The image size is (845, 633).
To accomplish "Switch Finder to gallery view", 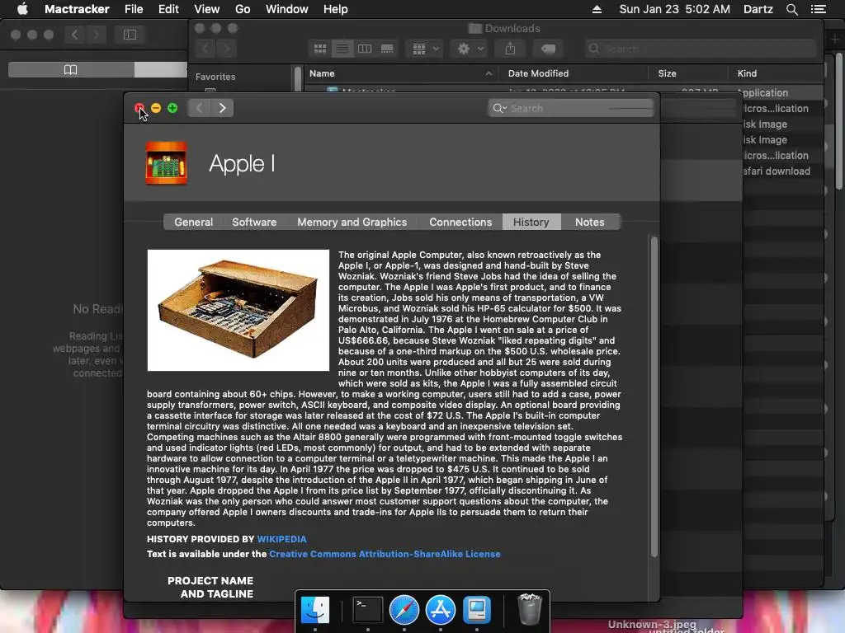I will 387,49.
